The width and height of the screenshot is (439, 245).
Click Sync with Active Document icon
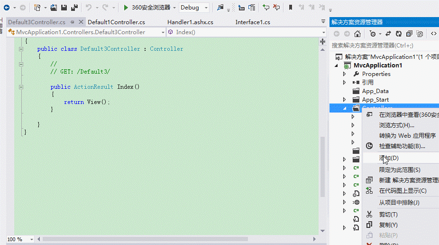[388, 34]
